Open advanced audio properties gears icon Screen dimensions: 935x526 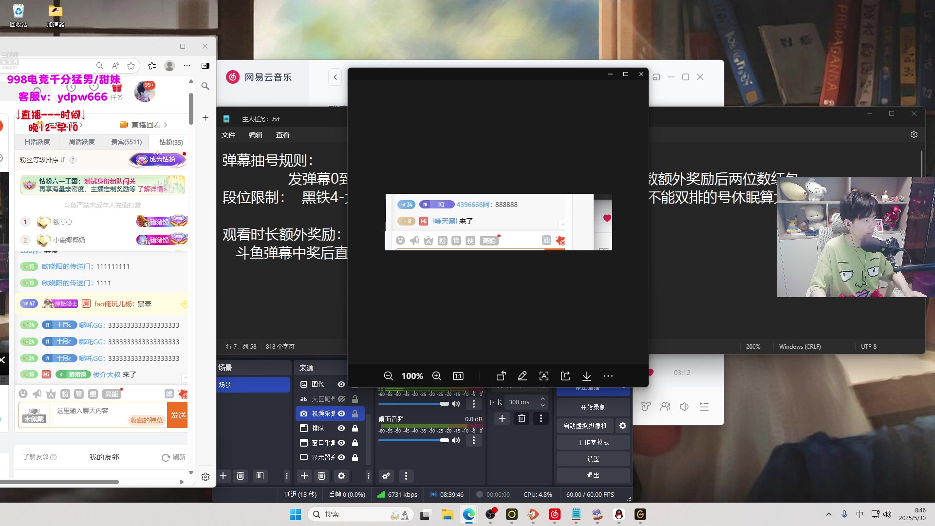tap(386, 476)
